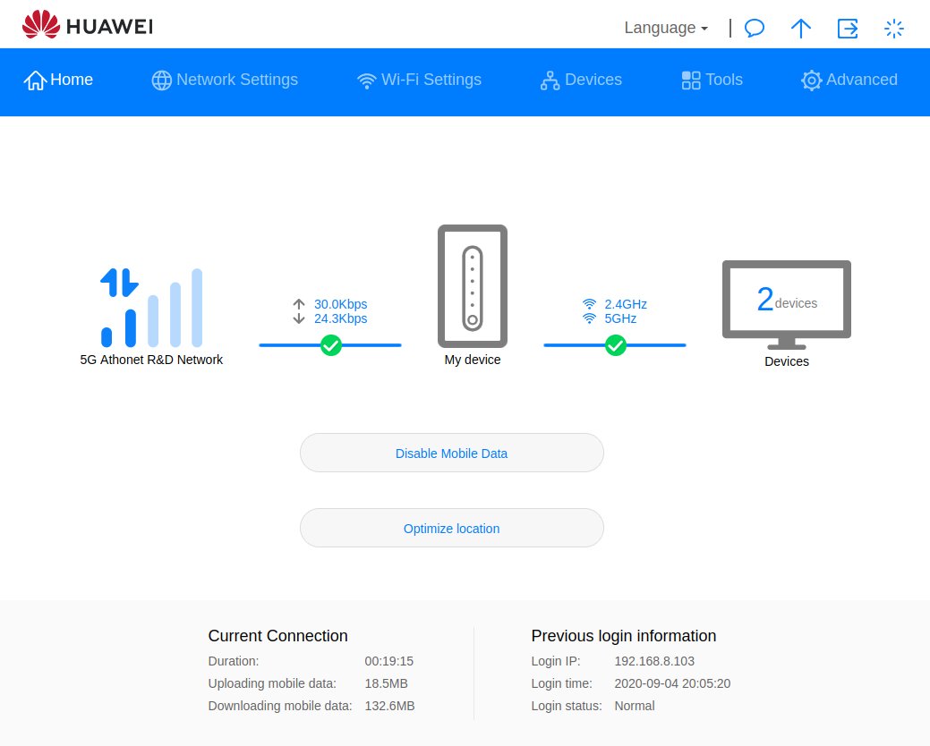This screenshot has height=746, width=930.
Task: Click the login time 2020-09-04 20:05:20
Action: click(672, 683)
